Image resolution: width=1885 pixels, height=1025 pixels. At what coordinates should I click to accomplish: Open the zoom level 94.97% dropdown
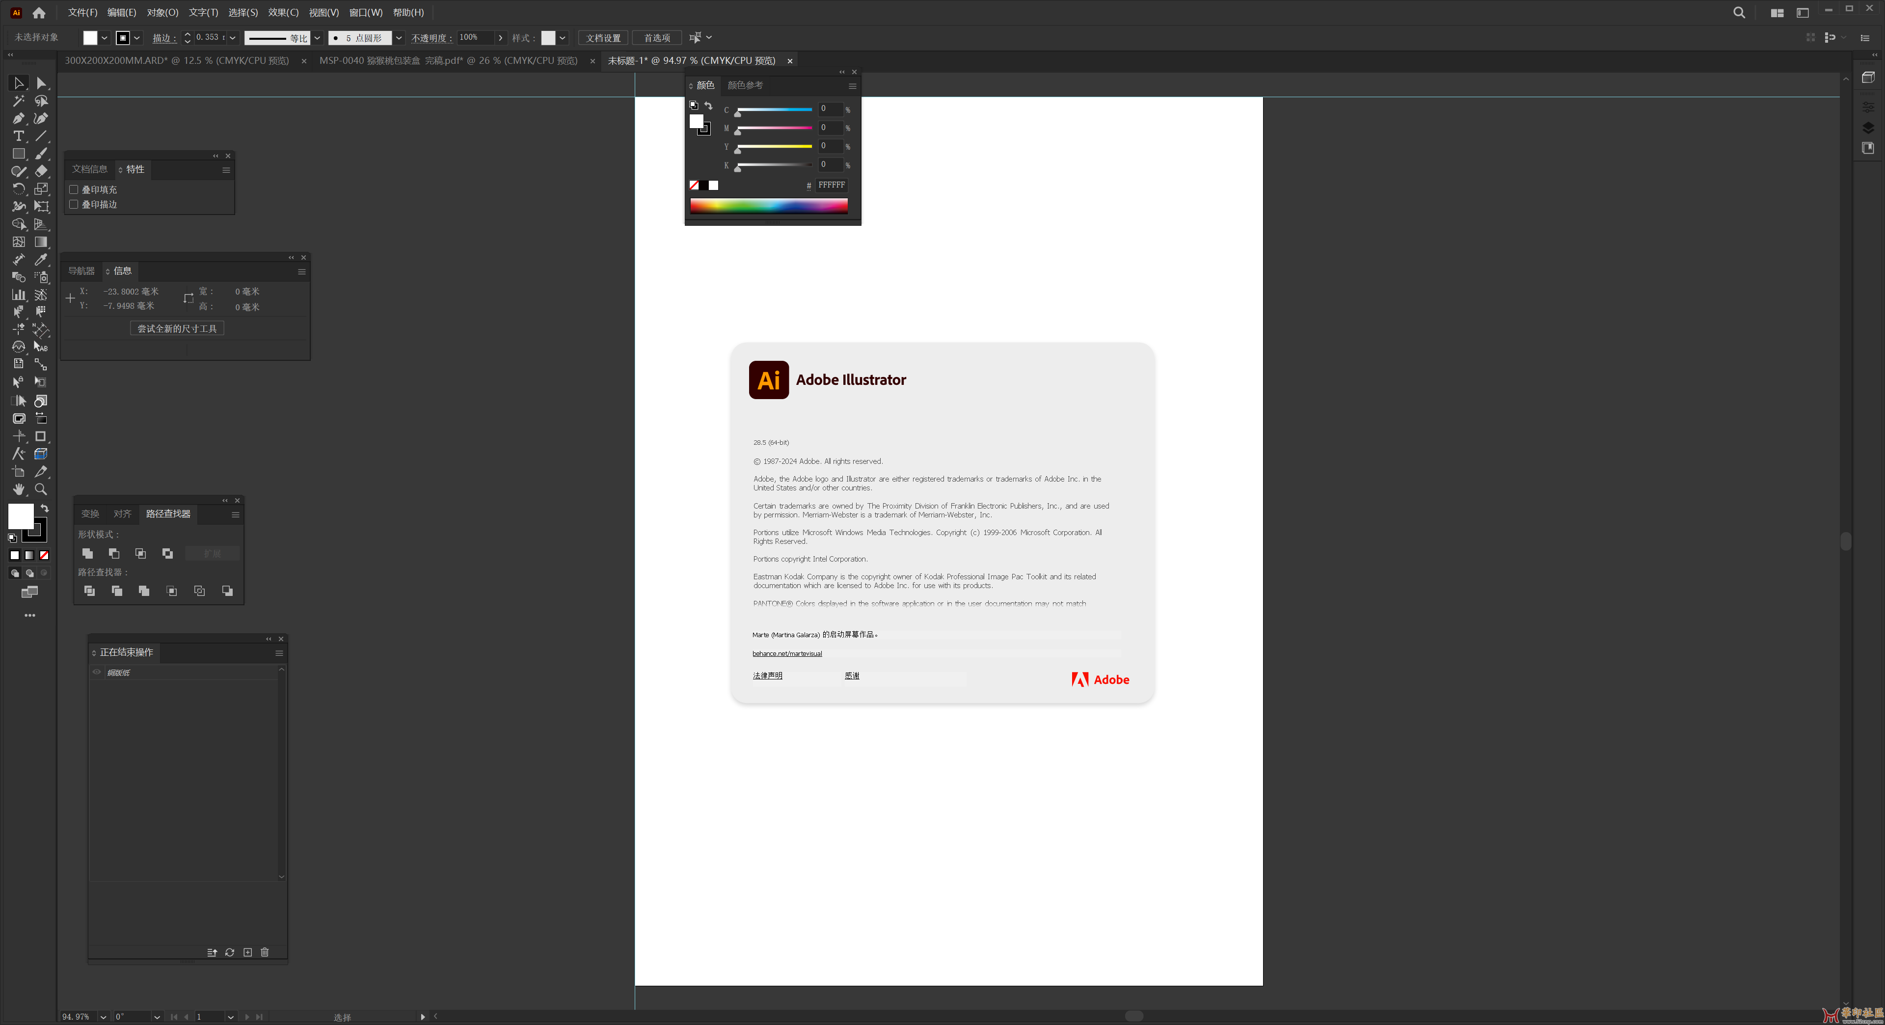[103, 1017]
